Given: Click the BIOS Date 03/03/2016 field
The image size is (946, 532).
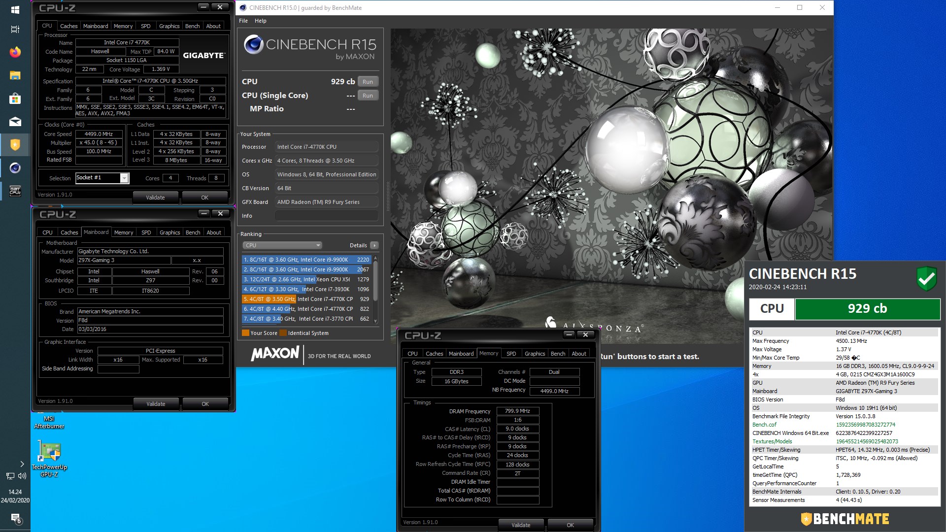Looking at the screenshot, I should click(150, 329).
